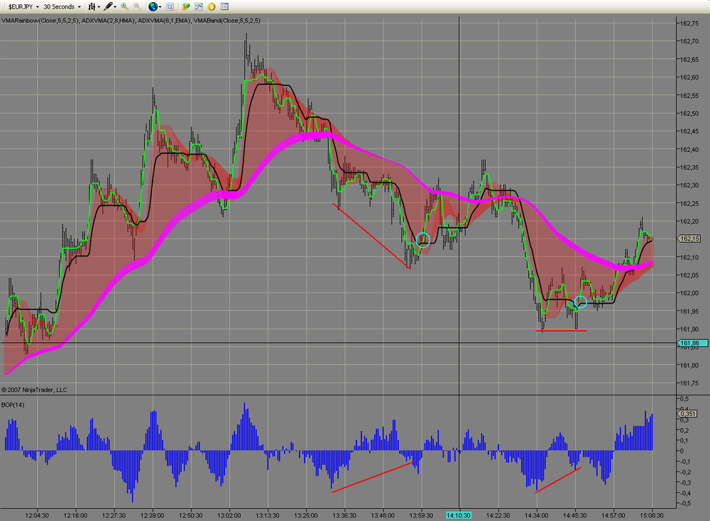Click the globe data series icon
Viewport: 710px width, 521px height.
[x=153, y=7]
